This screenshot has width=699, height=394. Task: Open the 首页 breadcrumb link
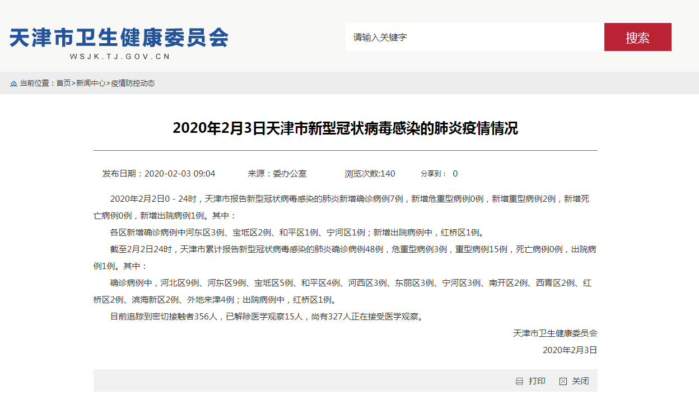63,84
